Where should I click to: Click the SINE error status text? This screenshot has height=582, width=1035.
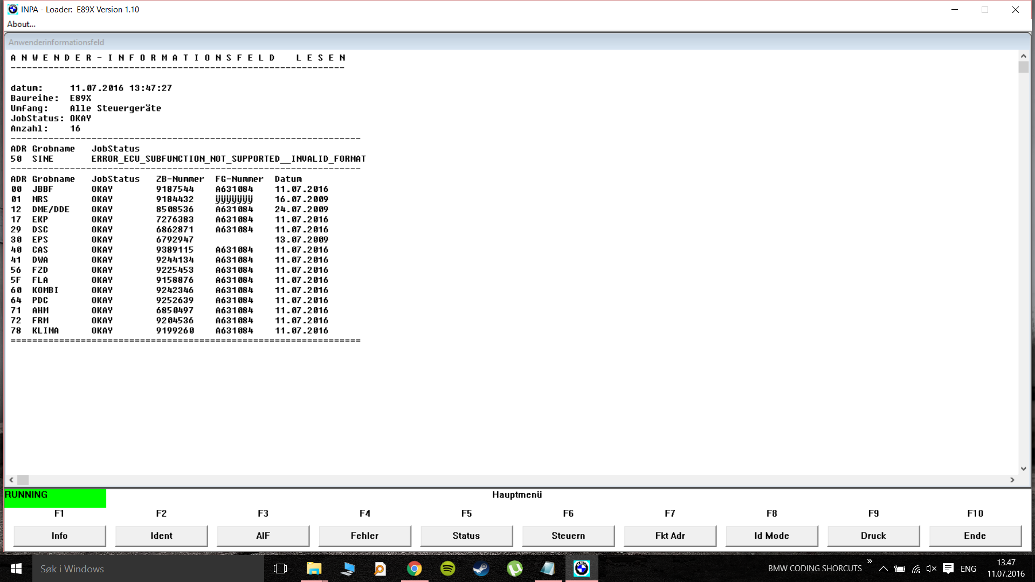click(229, 159)
